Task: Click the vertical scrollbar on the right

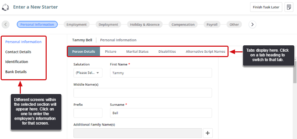Action: click(295, 74)
